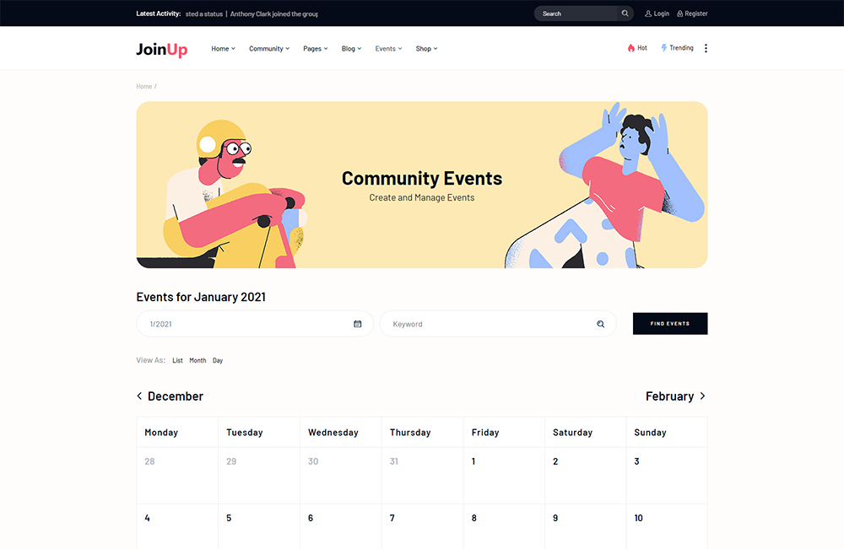Open Trending via lightning bolt icon
This screenshot has height=549, width=844.
(664, 48)
